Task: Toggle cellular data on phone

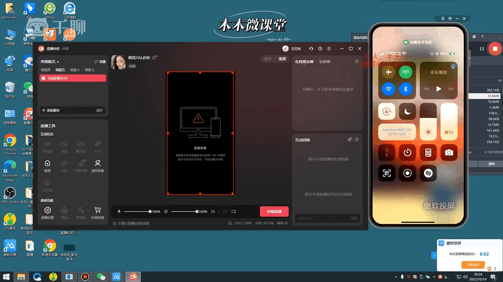Action: click(406, 72)
